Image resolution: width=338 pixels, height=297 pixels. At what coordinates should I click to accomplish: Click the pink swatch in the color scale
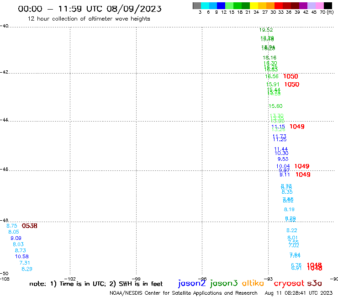coord(319,5)
